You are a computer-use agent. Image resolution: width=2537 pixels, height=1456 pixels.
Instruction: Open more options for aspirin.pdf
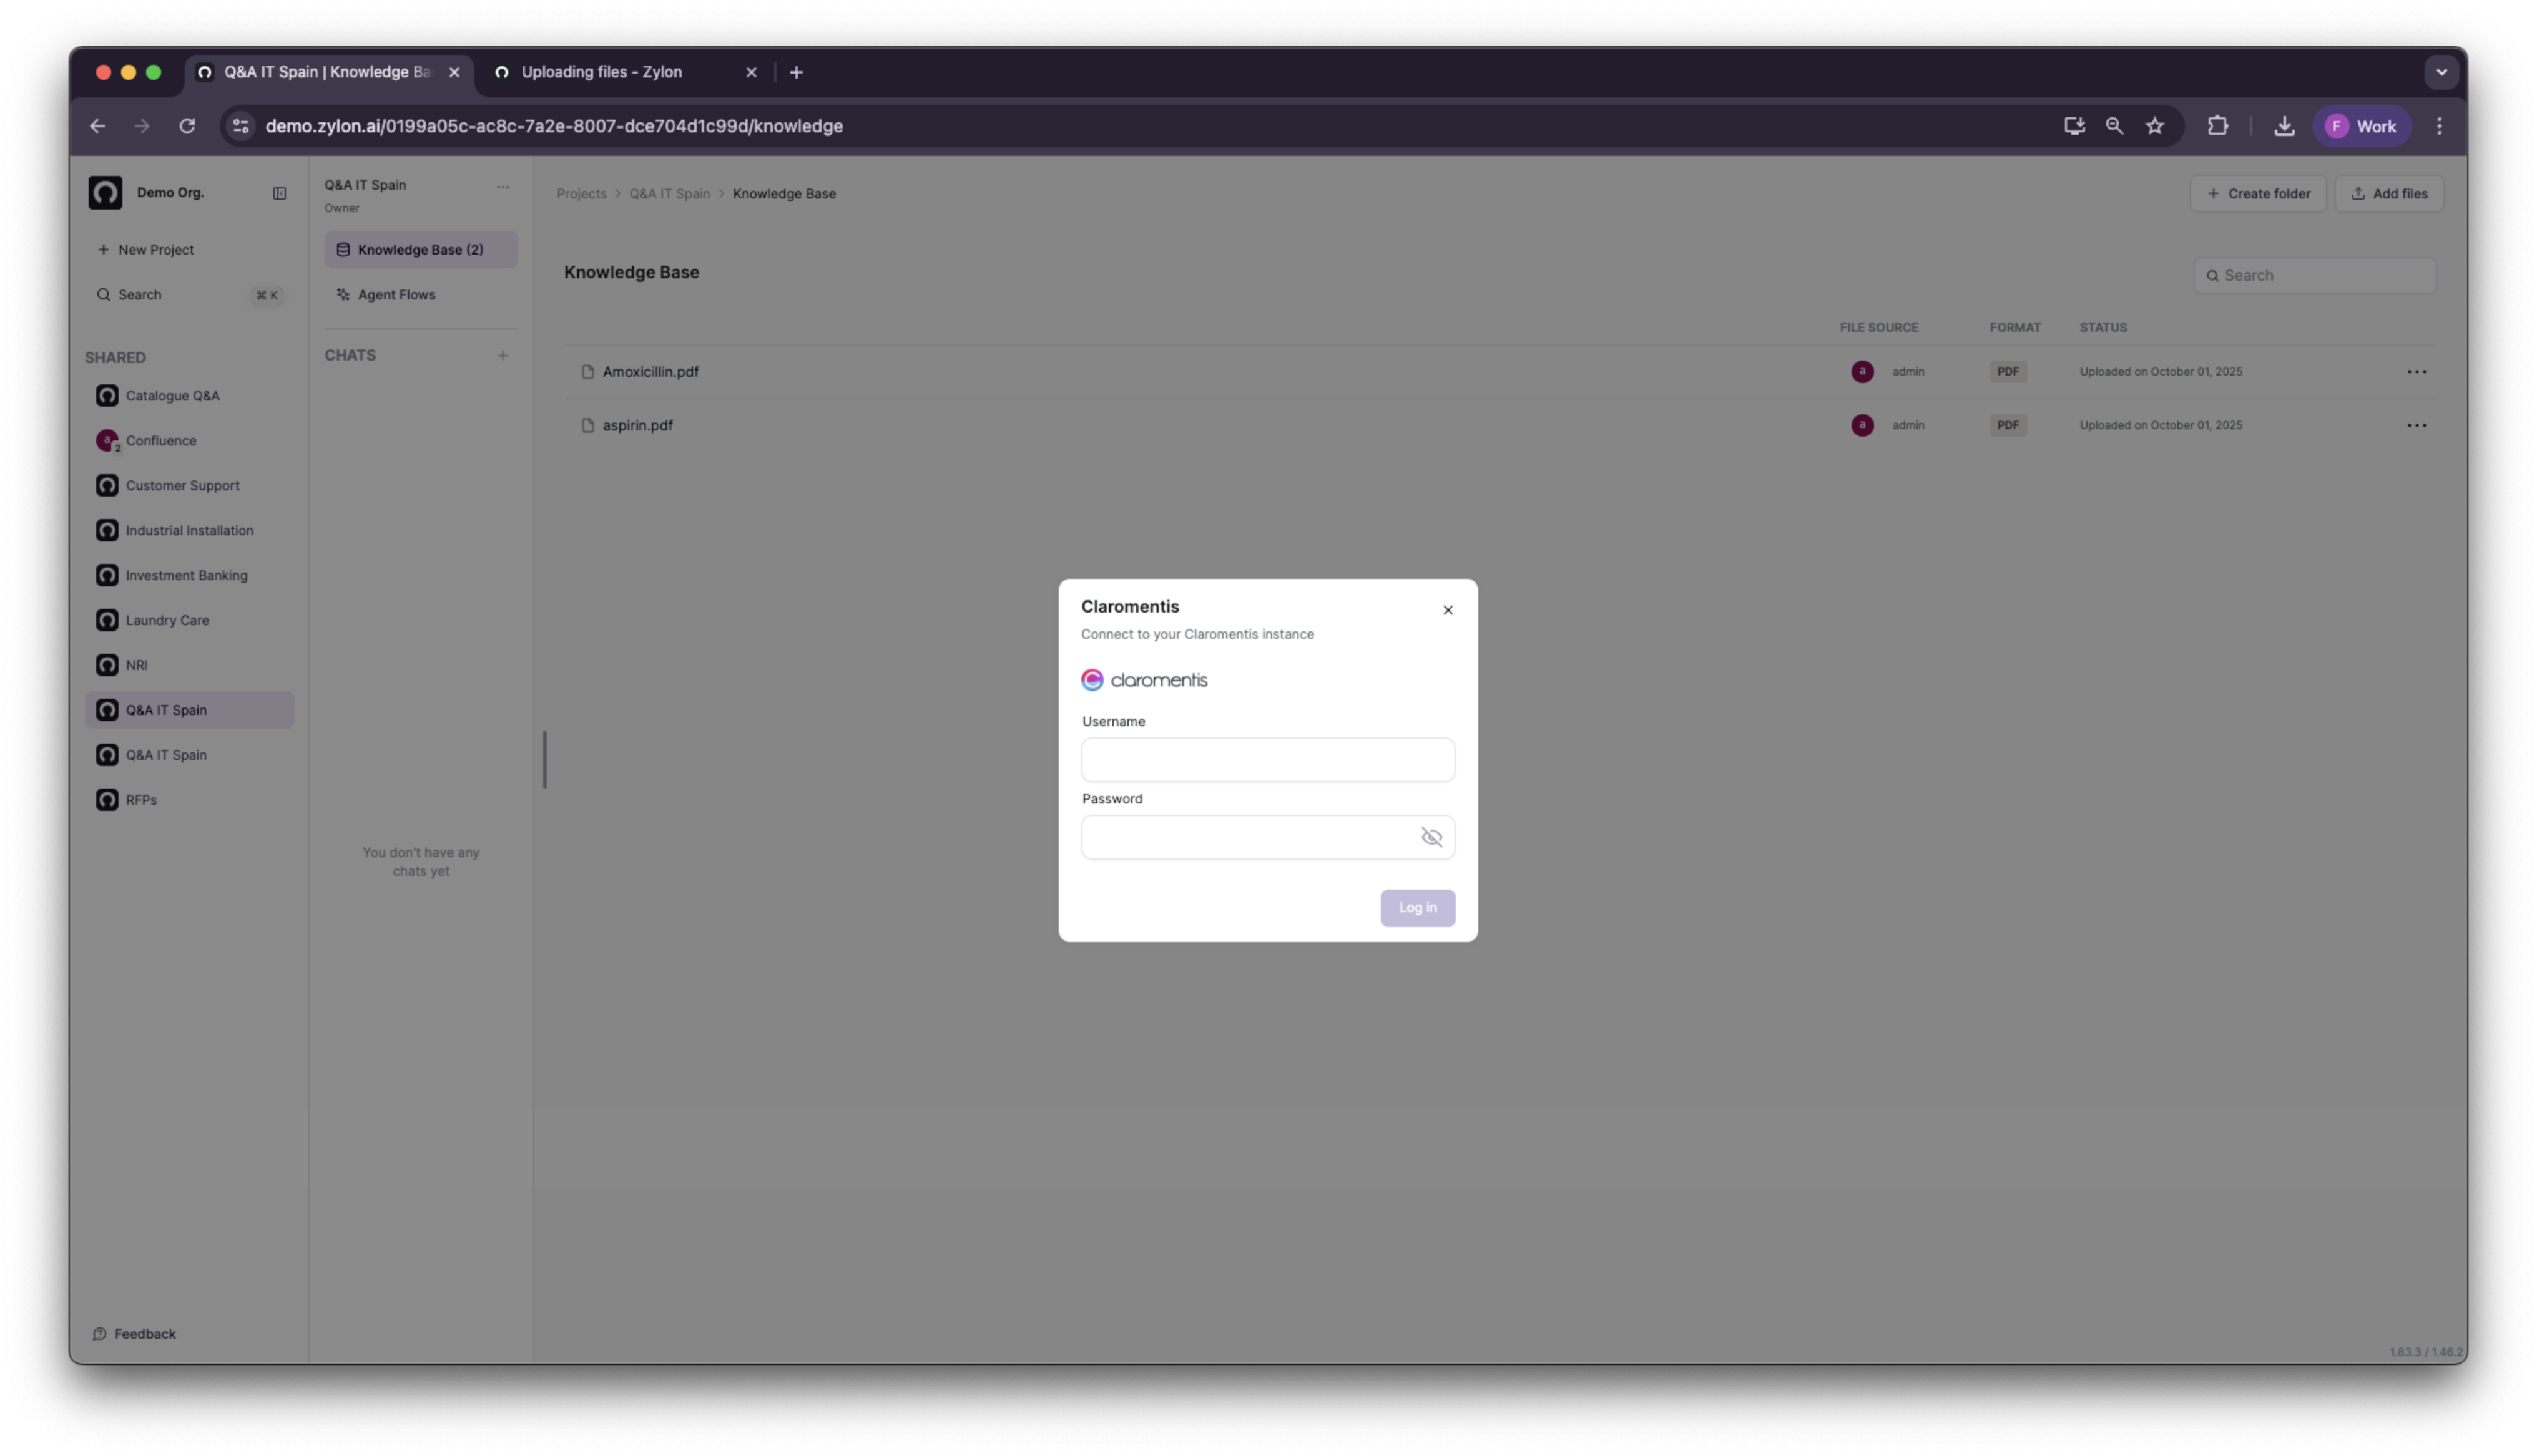pyautogui.click(x=2415, y=426)
